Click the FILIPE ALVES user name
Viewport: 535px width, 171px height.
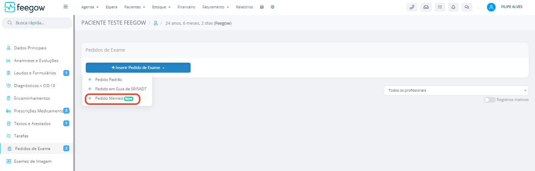pyautogui.click(x=512, y=7)
